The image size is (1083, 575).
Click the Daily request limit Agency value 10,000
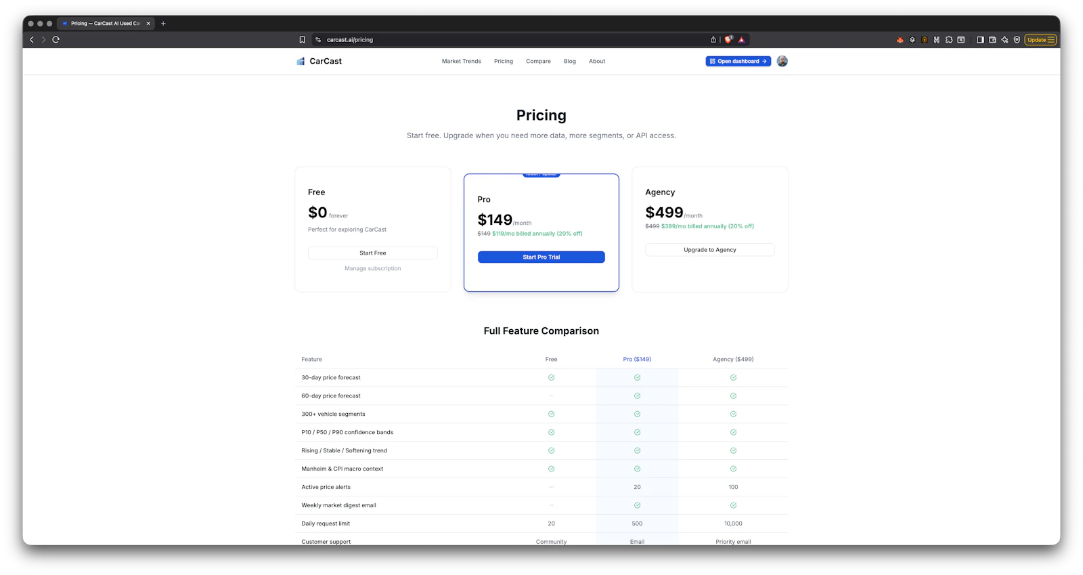pyautogui.click(x=733, y=524)
